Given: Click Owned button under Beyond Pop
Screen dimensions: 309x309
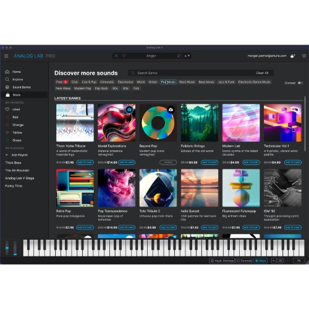Looking at the screenshot, I should pyautogui.click(x=168, y=163).
